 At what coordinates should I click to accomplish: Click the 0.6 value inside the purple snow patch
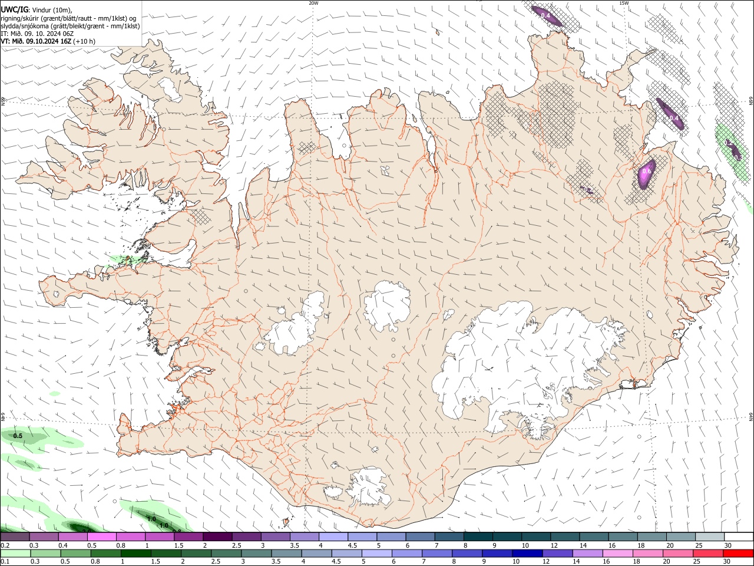(646, 172)
